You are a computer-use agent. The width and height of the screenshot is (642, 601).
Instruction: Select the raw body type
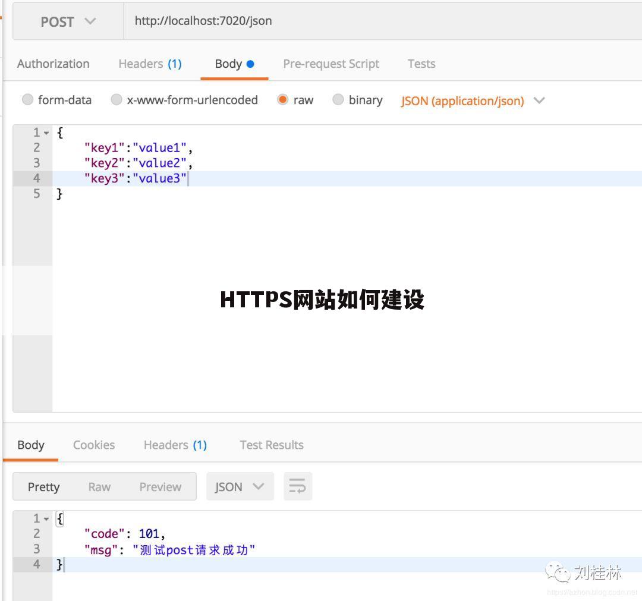click(282, 99)
